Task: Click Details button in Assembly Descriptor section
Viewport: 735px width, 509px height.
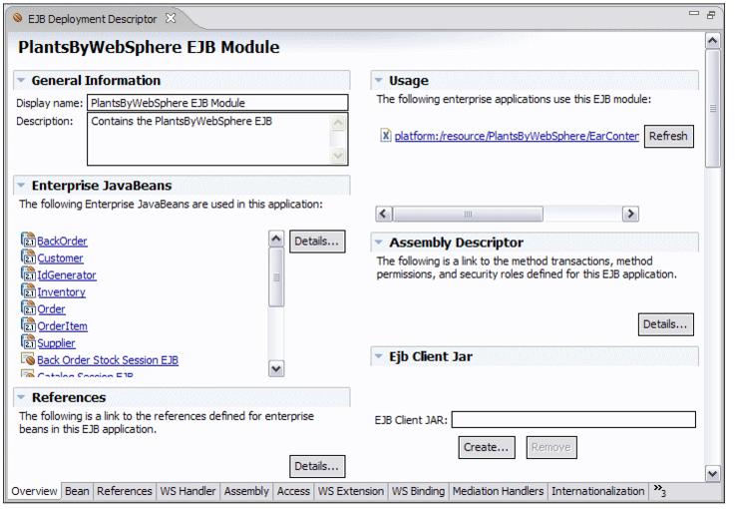Action: coord(665,324)
